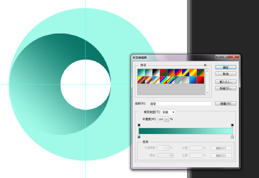The height and width of the screenshot is (178, 259).
Task: Select the right opacity stop
Action: pyautogui.click(x=232, y=125)
